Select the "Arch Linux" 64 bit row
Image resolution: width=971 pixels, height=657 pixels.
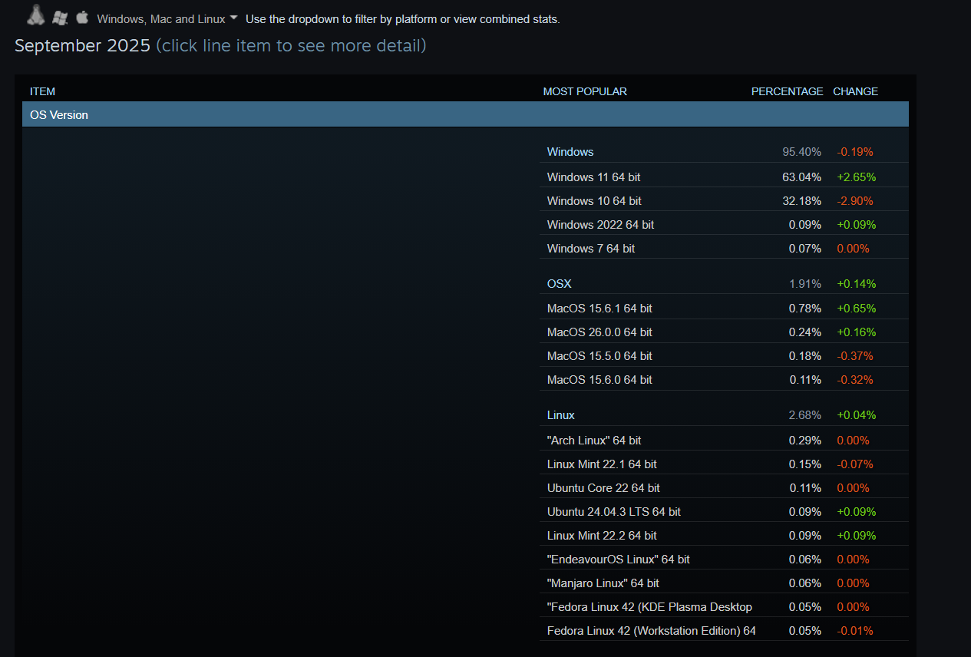tap(724, 440)
